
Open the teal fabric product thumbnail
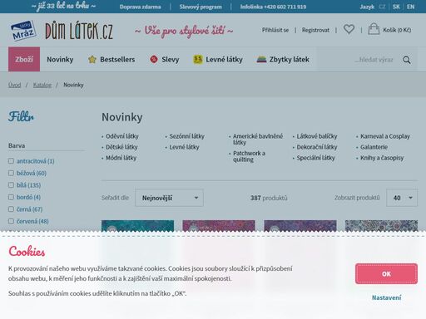[x=137, y=225]
